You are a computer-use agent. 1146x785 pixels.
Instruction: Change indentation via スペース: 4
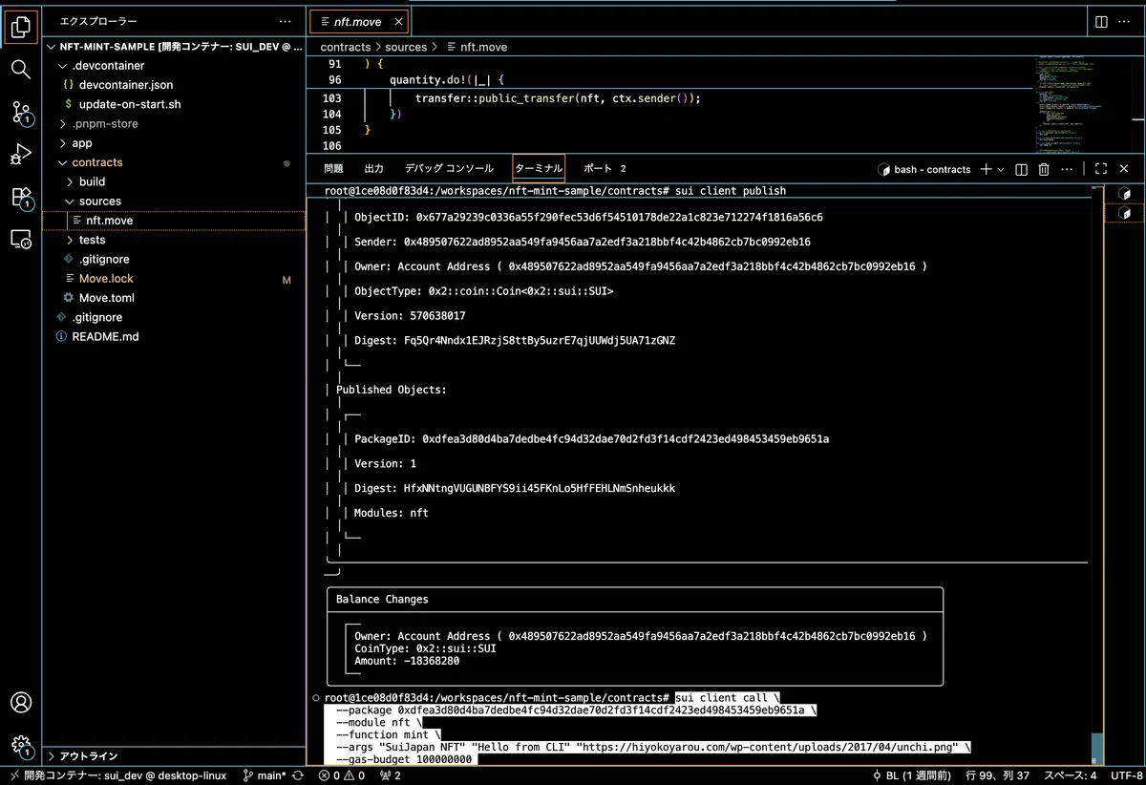[x=1070, y=775]
